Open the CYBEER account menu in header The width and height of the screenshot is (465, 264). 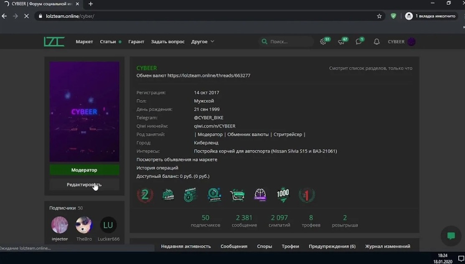point(401,42)
